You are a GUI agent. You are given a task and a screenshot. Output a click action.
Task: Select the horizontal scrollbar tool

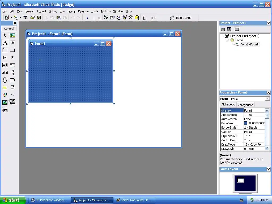(5, 73)
